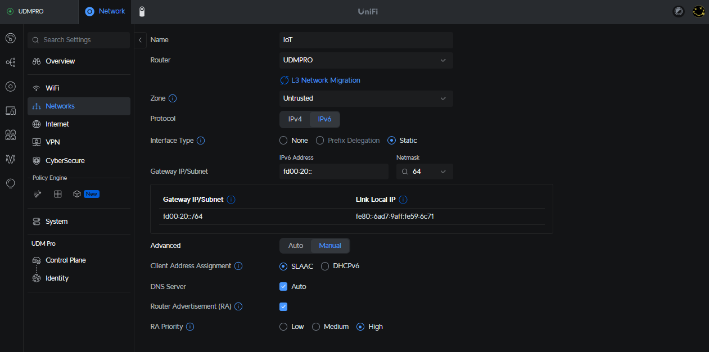Select the None interface type radio
Screen dimensions: 709x352
(283, 141)
